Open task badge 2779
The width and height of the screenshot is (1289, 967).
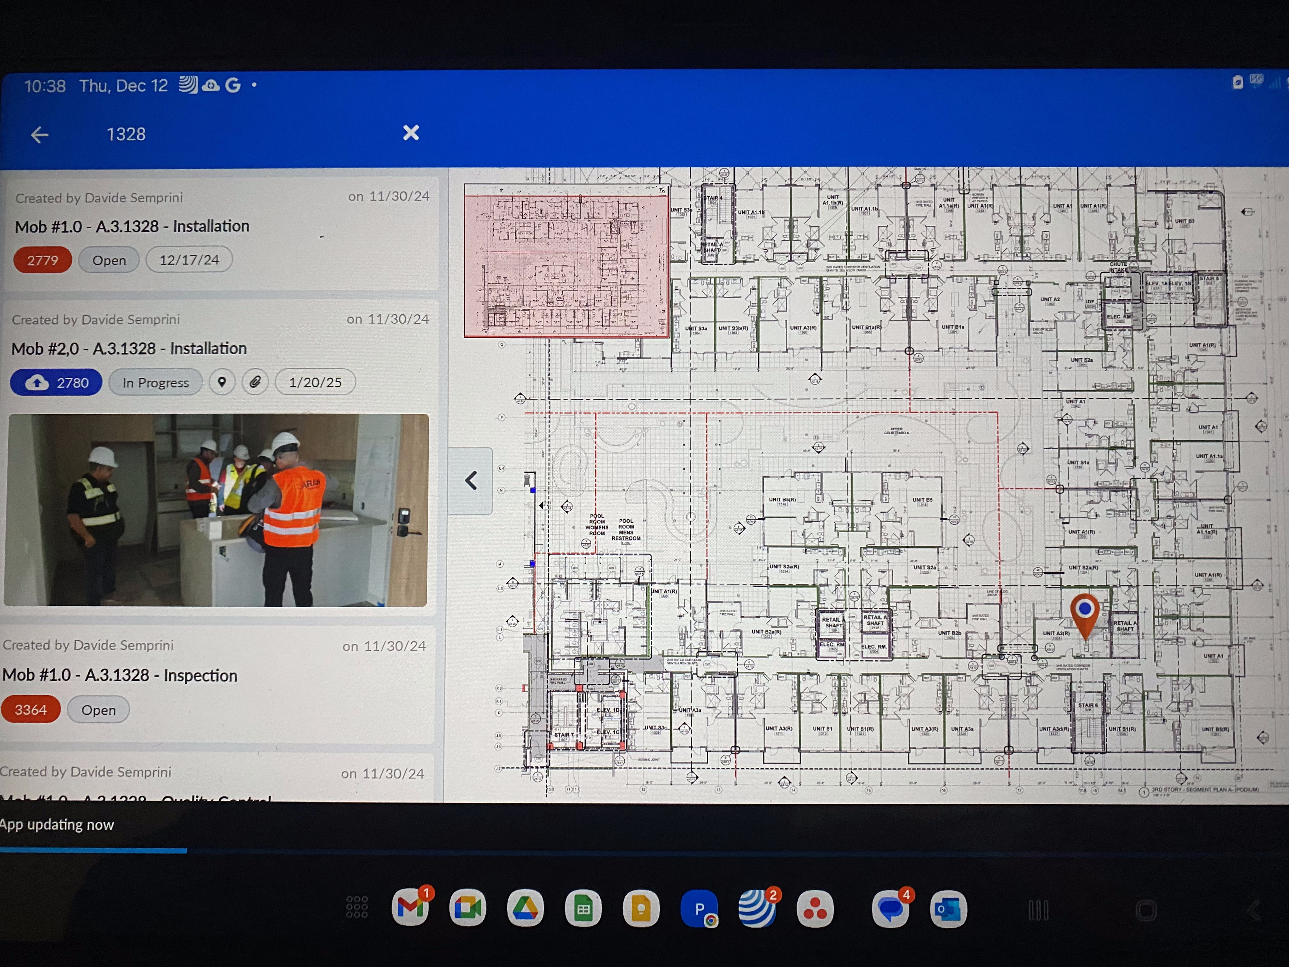click(x=43, y=260)
